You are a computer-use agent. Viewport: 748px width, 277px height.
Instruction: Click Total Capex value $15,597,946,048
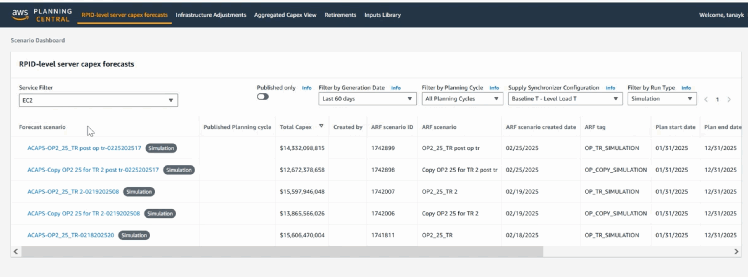[x=302, y=192]
